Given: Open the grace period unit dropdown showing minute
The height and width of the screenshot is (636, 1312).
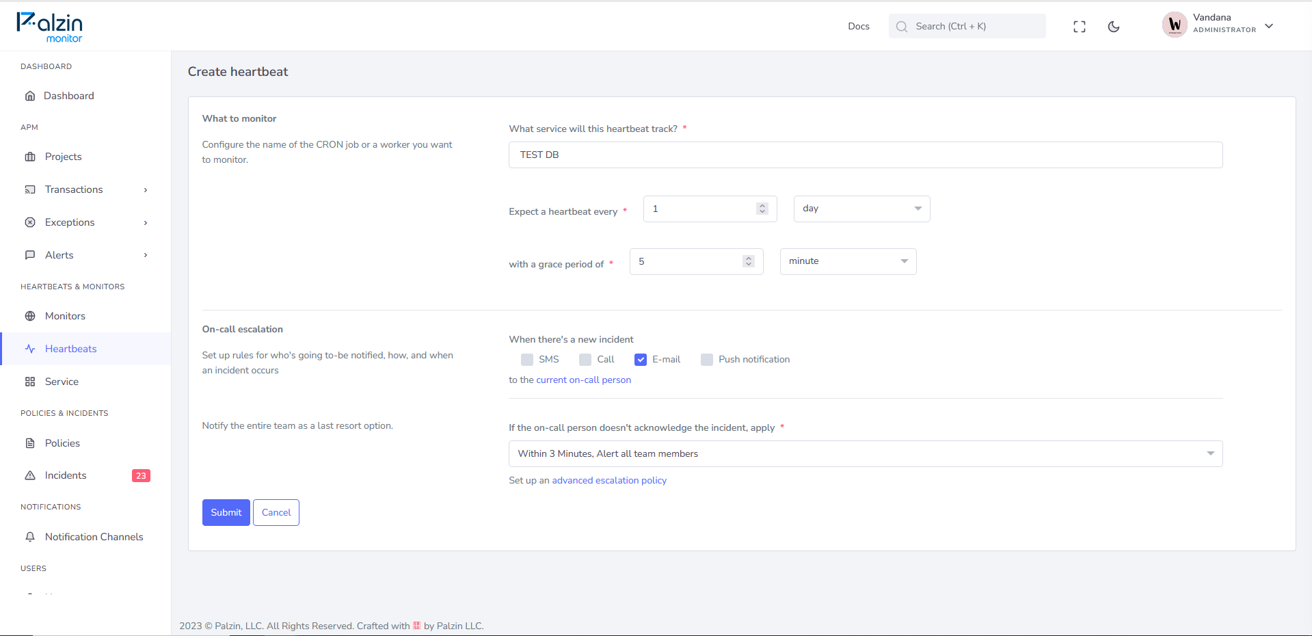Looking at the screenshot, I should coord(848,261).
